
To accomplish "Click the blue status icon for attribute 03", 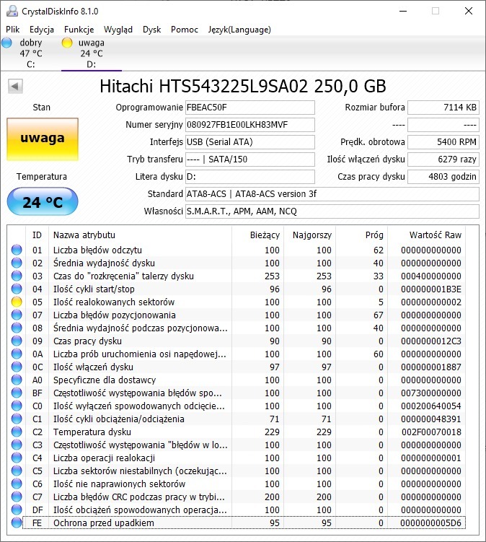I will (x=17, y=276).
